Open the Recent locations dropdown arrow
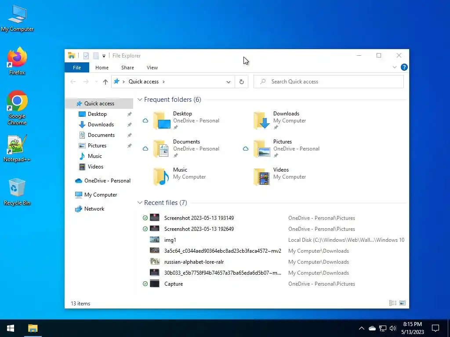This screenshot has width=450, height=337. tap(96, 82)
